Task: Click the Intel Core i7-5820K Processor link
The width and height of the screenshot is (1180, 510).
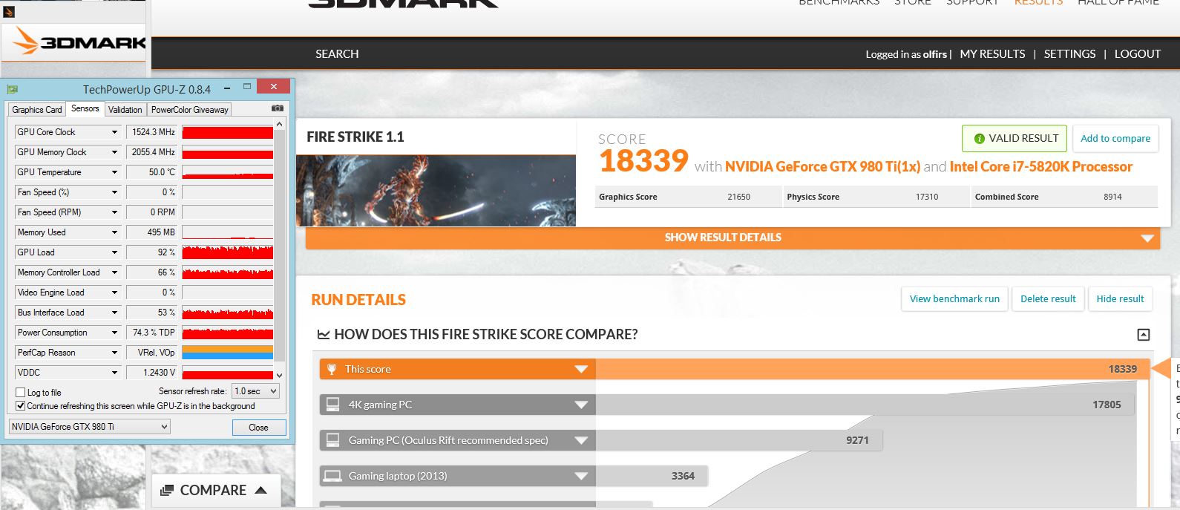Action: pyautogui.click(x=1041, y=167)
